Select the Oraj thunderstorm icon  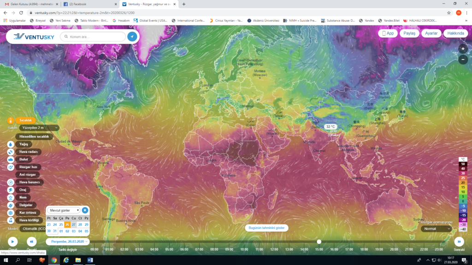point(11,190)
